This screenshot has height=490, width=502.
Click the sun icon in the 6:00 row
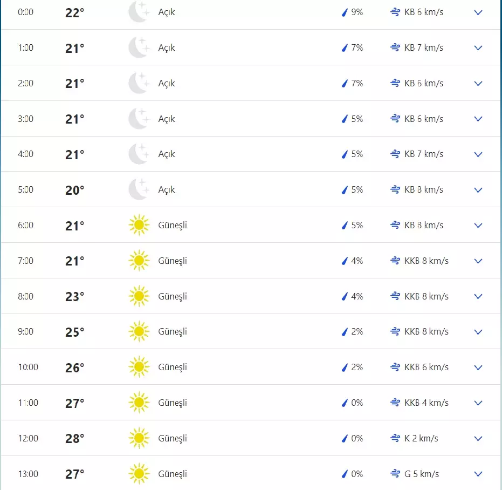[x=139, y=225]
